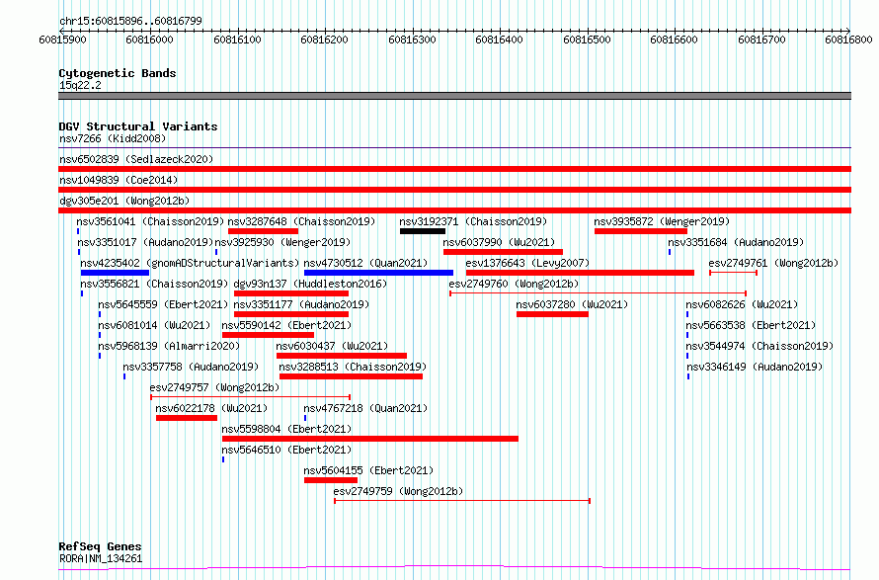Open nsv4767218 (Quan2021) label
The height and width of the screenshot is (580, 879).
[x=365, y=408]
